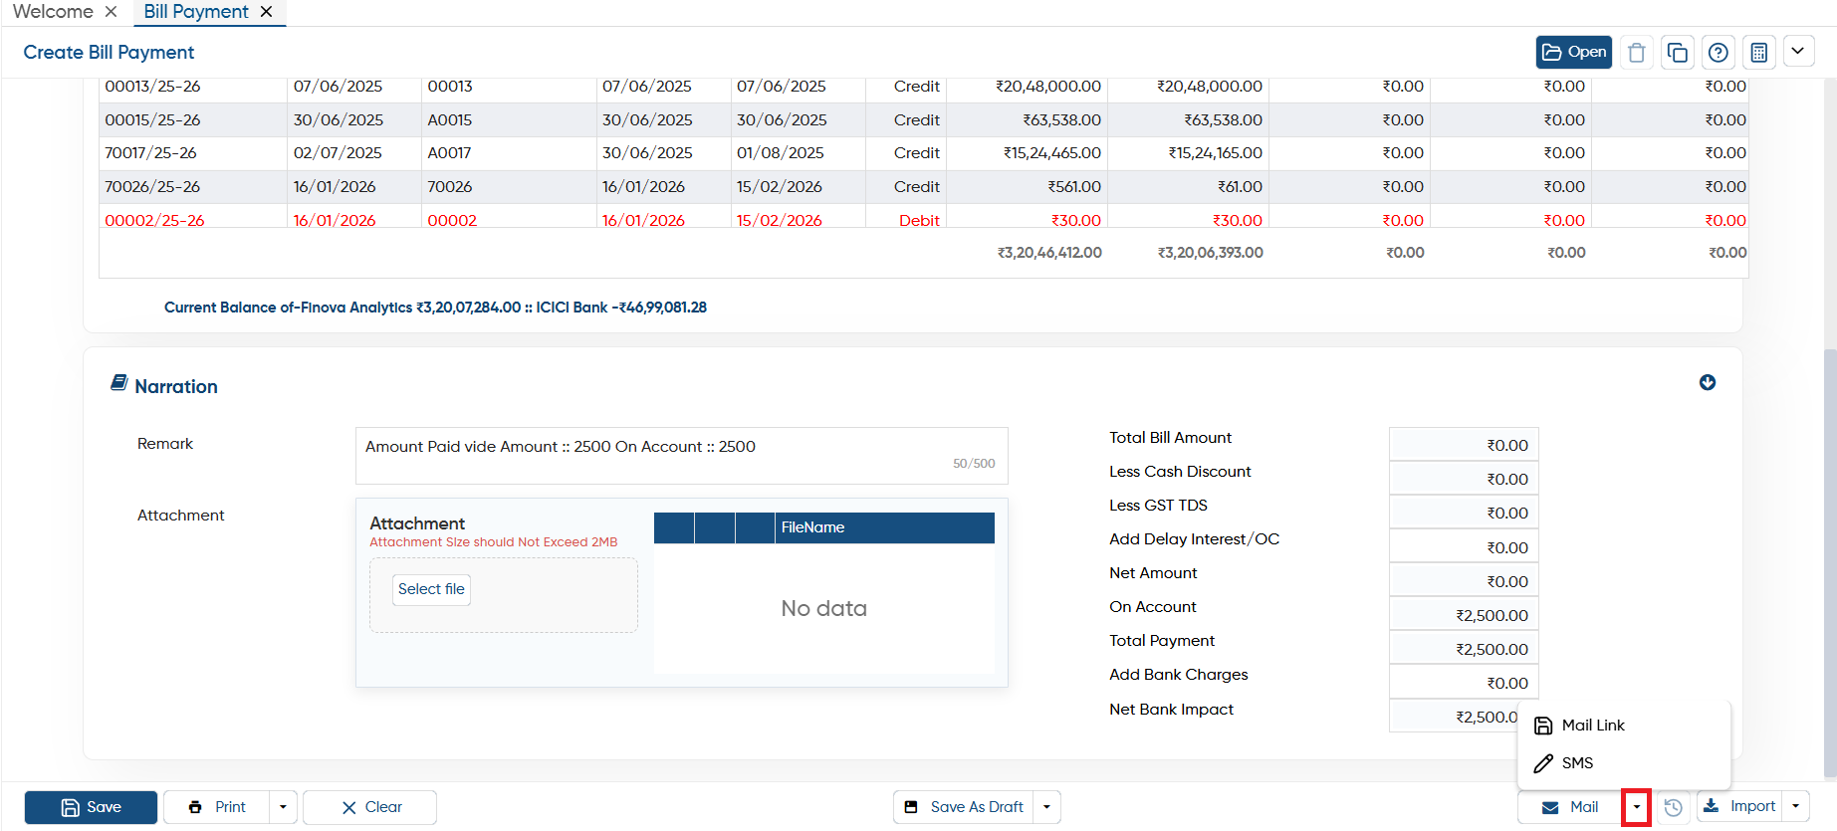Click the history clock icon

point(1674,807)
